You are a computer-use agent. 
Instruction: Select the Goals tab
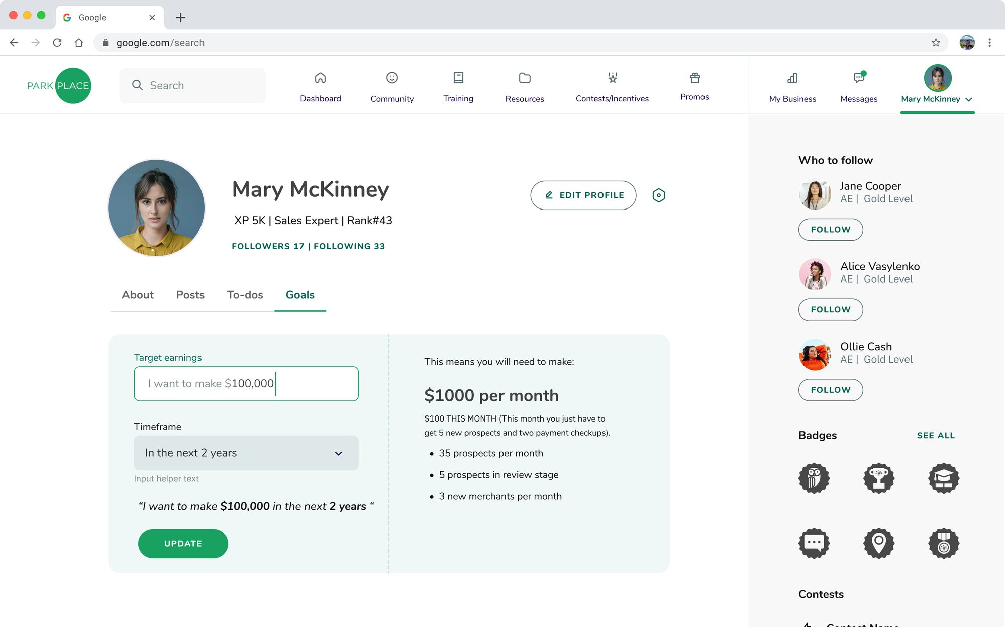click(x=300, y=295)
